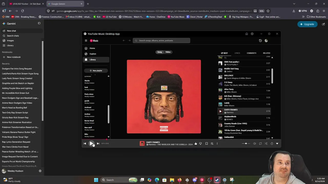Go back in YouTube Music app
The height and width of the screenshot is (184, 328).
click(124, 41)
